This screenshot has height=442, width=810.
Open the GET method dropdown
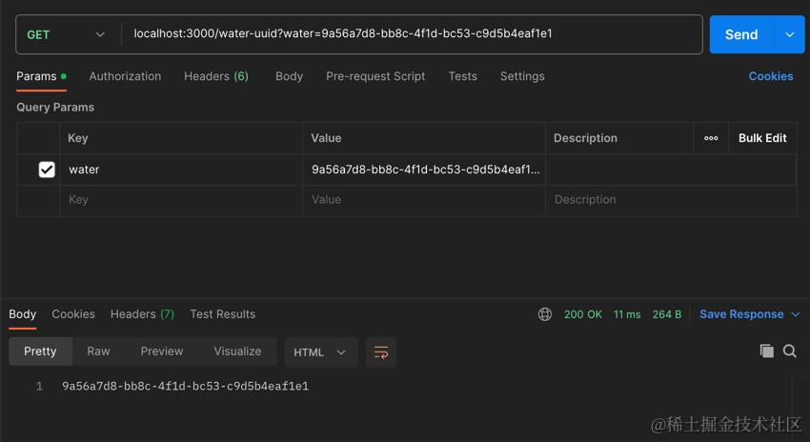click(67, 34)
